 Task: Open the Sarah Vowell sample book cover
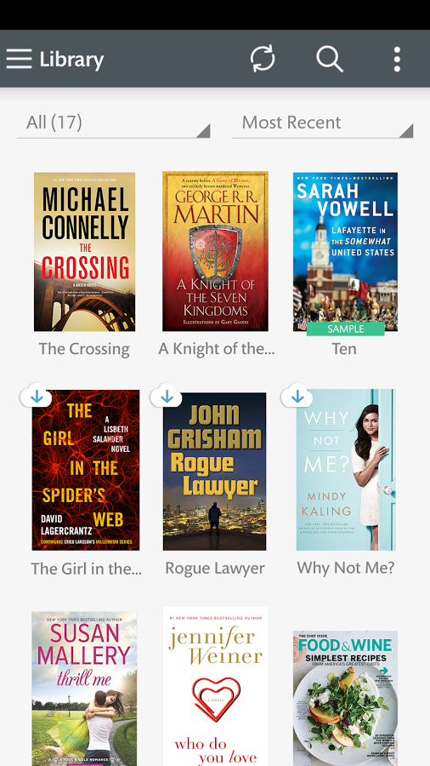coord(345,252)
